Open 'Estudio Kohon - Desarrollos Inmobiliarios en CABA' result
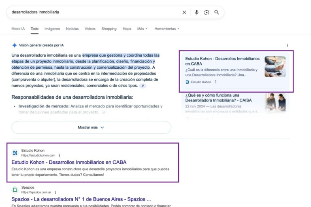This screenshot has width=311, height=207. (x=69, y=162)
